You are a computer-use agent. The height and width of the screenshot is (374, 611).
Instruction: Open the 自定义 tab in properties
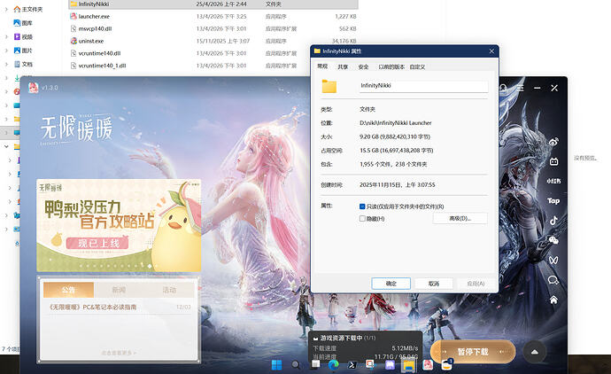pos(417,66)
